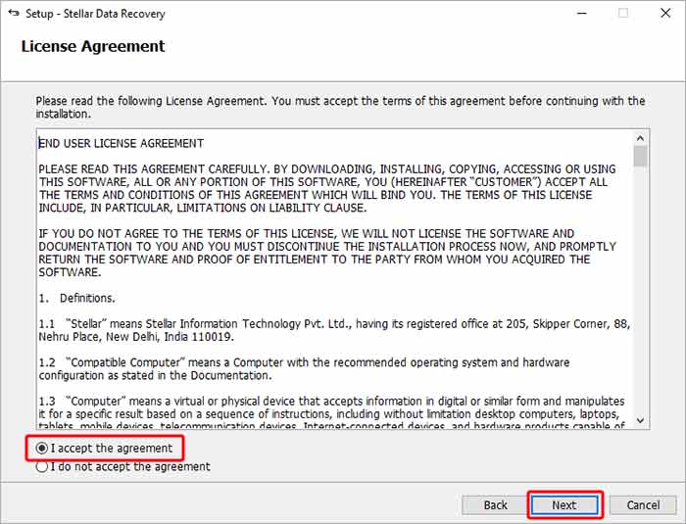Click the paragraph starting "IF YOU DO NOT AGREE"
This screenshot has height=524, width=686.
(327, 253)
